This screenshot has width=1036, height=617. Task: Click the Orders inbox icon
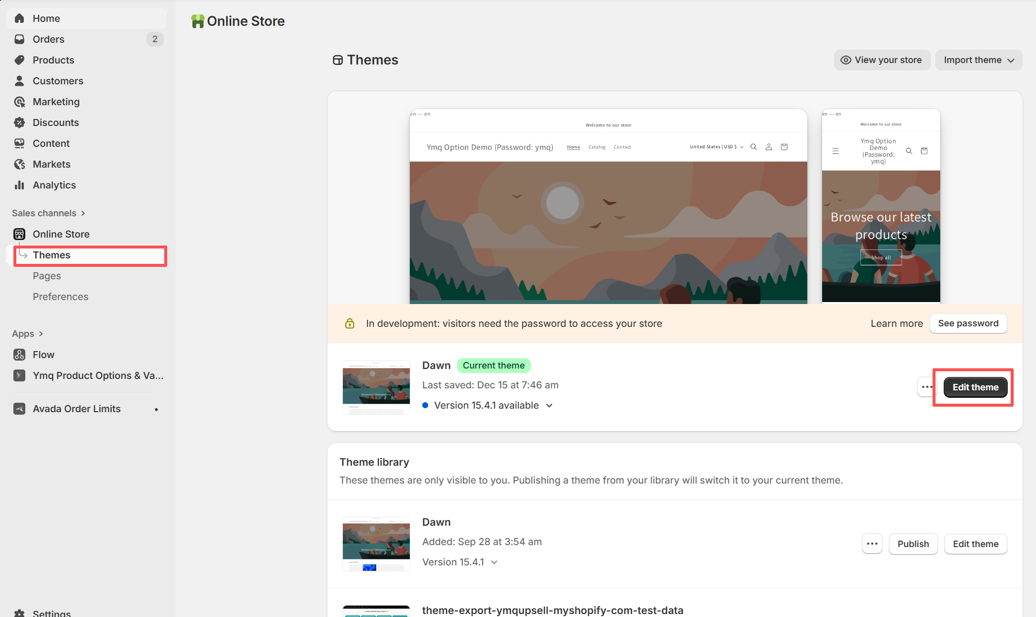point(19,39)
